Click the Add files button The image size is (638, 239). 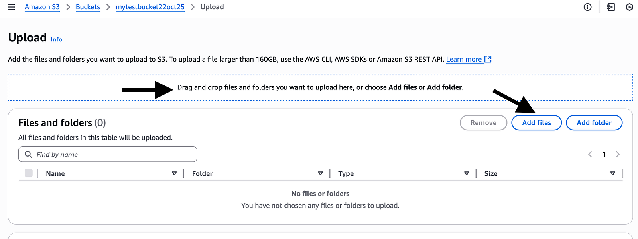click(537, 123)
